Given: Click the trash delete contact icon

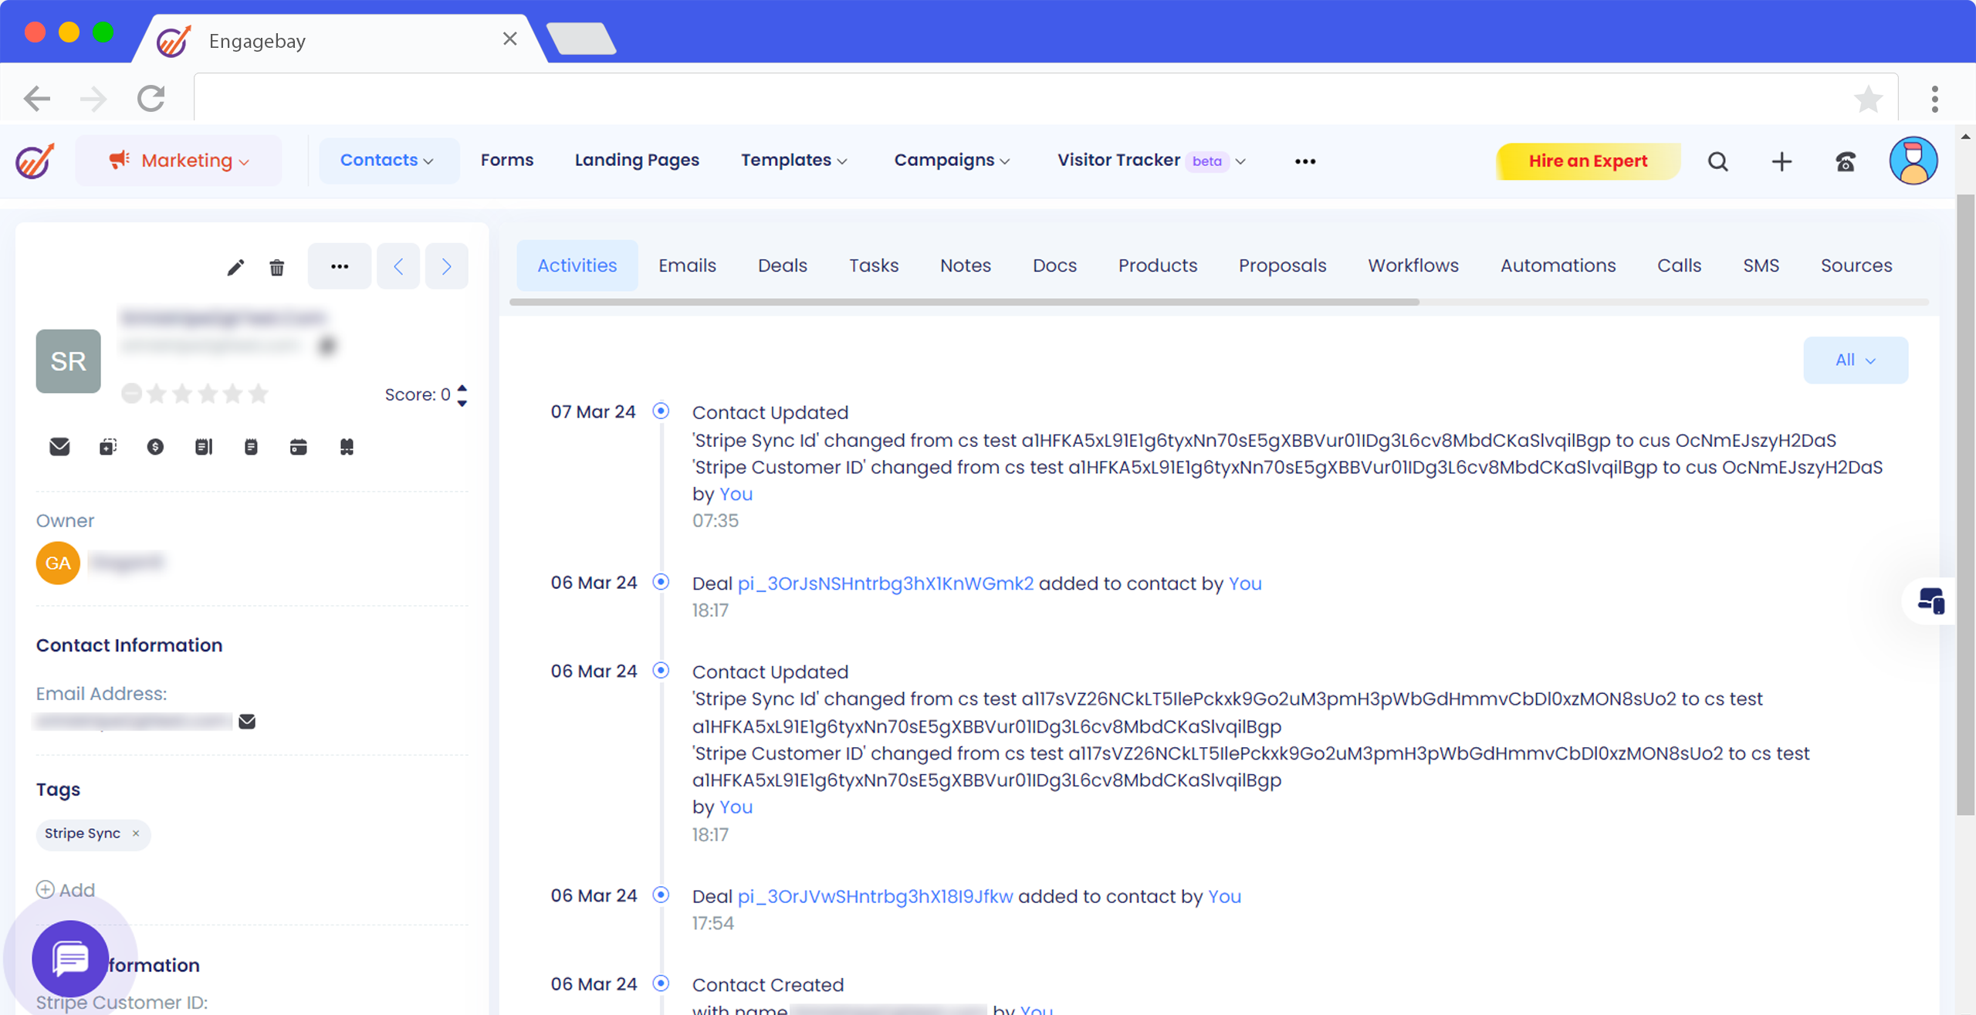Looking at the screenshot, I should [276, 267].
